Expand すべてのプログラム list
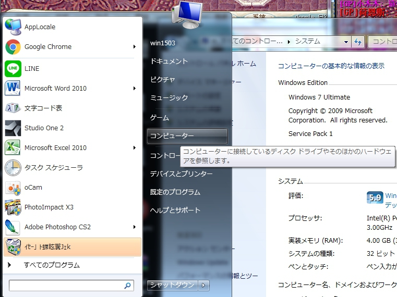This screenshot has height=297, width=397. click(73, 265)
